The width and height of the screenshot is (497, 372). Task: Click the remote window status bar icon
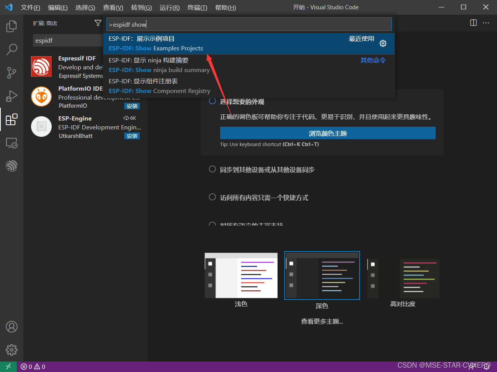(x=8, y=367)
